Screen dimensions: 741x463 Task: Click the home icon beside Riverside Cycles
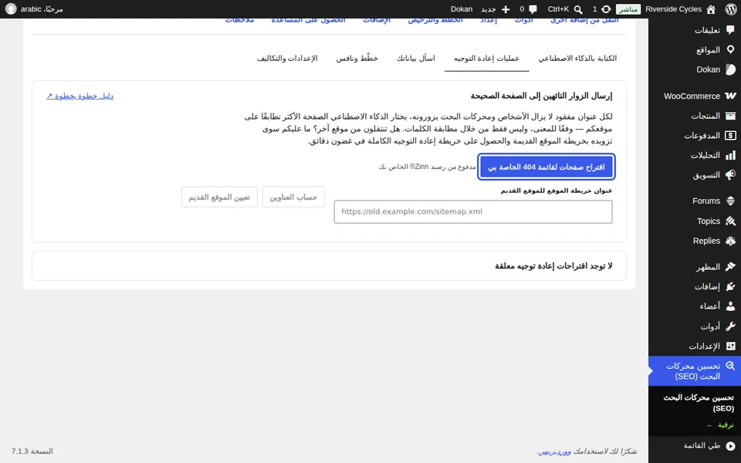pos(711,9)
